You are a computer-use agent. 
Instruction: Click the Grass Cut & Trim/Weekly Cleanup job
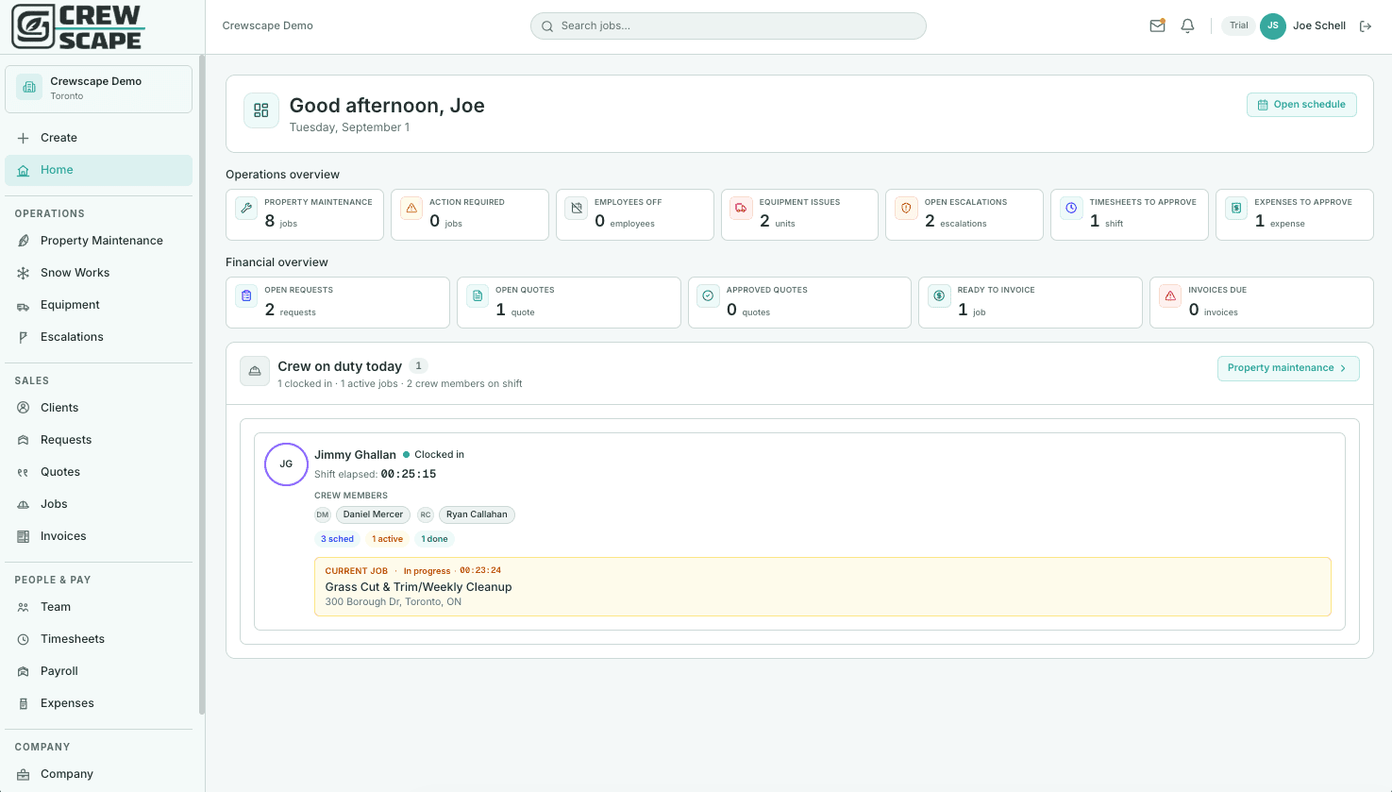[823, 586]
